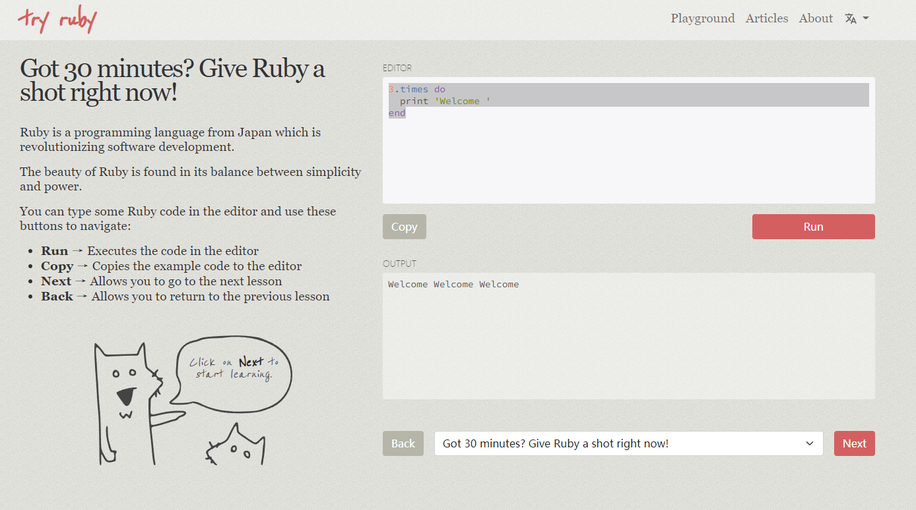Screen dimensions: 916x510
Task: Click the OUTPUT section label
Action: coord(399,264)
